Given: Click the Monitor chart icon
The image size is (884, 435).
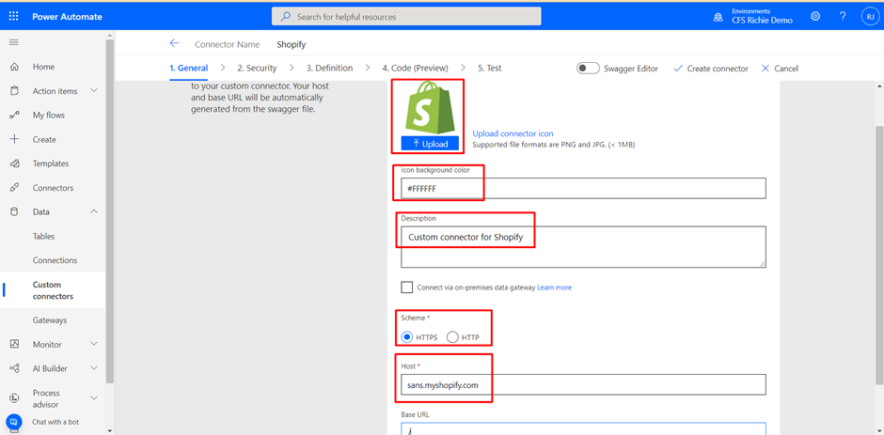Looking at the screenshot, I should (15, 344).
